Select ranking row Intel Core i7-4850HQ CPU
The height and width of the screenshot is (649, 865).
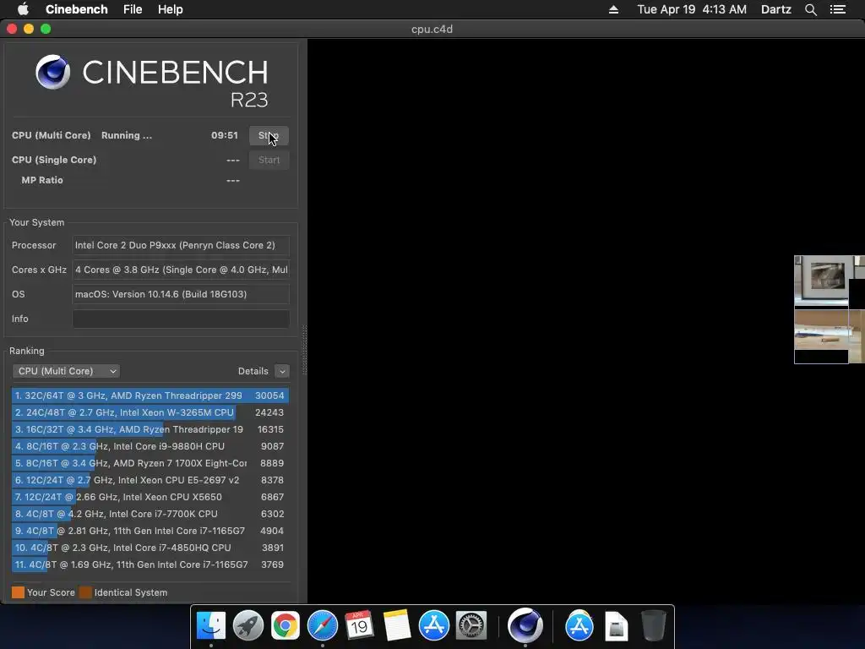click(x=150, y=548)
